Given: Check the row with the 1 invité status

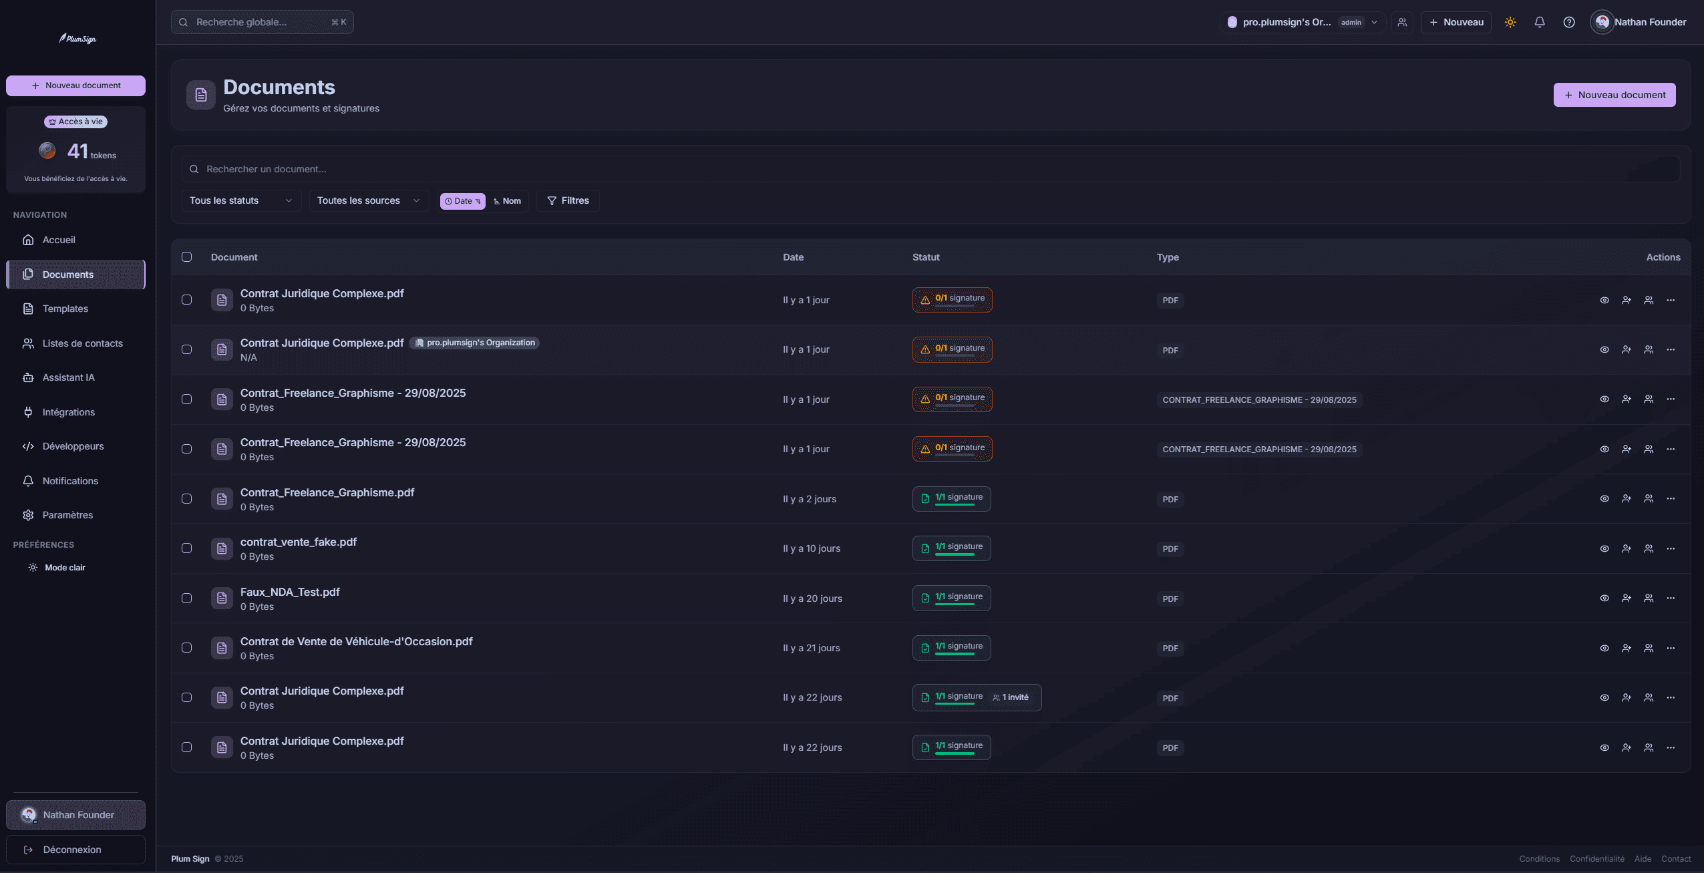Looking at the screenshot, I should point(187,698).
